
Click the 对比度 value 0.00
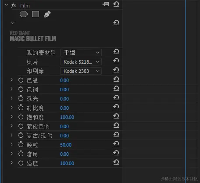[x=64, y=108]
